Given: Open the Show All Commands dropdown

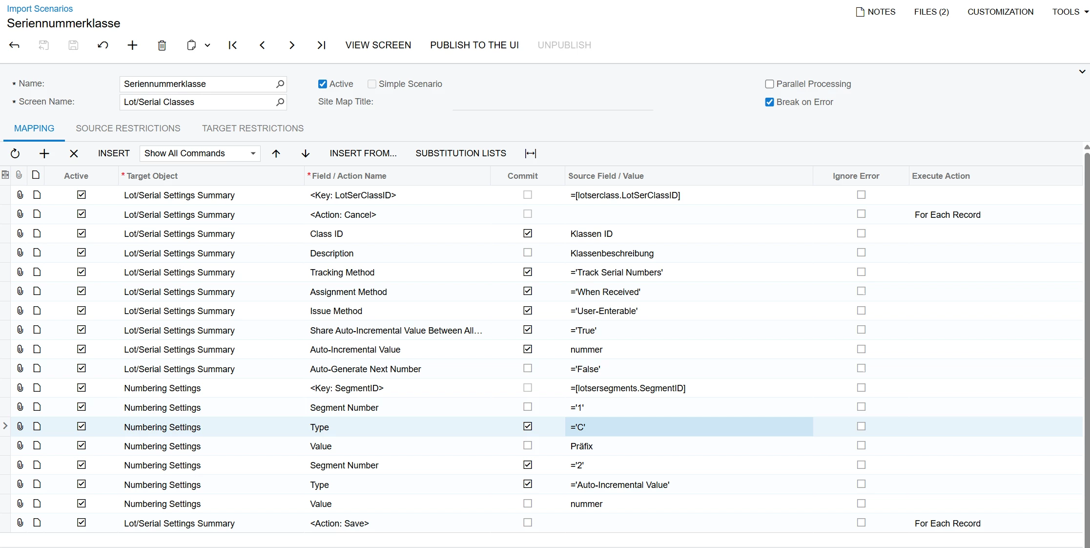Looking at the screenshot, I should (200, 153).
